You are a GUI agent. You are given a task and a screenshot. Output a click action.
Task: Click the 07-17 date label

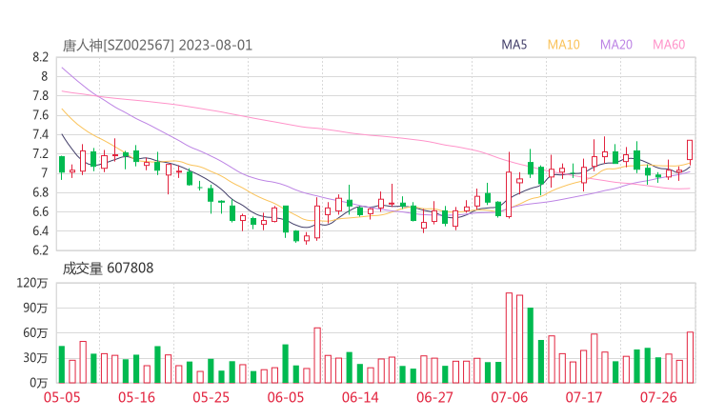point(584,397)
